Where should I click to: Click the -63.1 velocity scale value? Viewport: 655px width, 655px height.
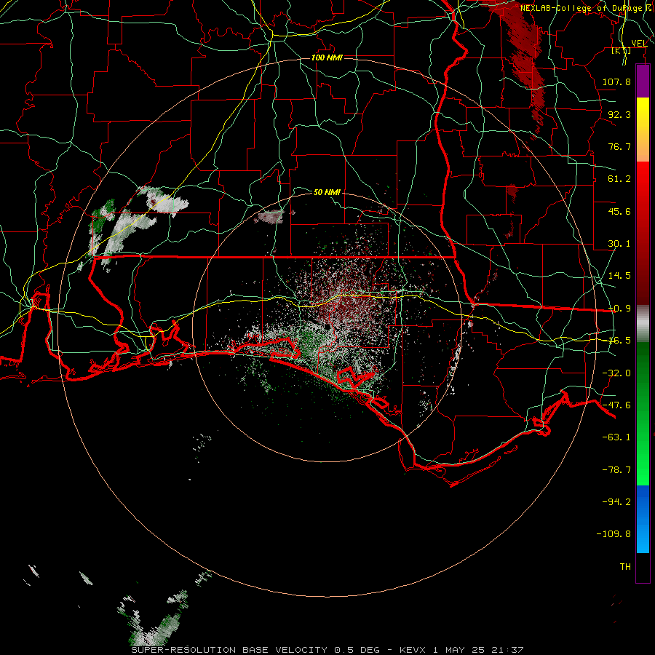point(616,437)
